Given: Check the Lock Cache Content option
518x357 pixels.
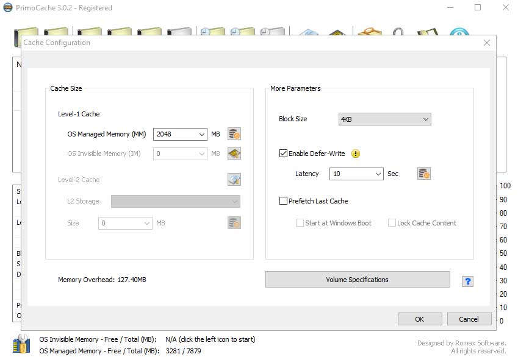Looking at the screenshot, I should pos(392,223).
